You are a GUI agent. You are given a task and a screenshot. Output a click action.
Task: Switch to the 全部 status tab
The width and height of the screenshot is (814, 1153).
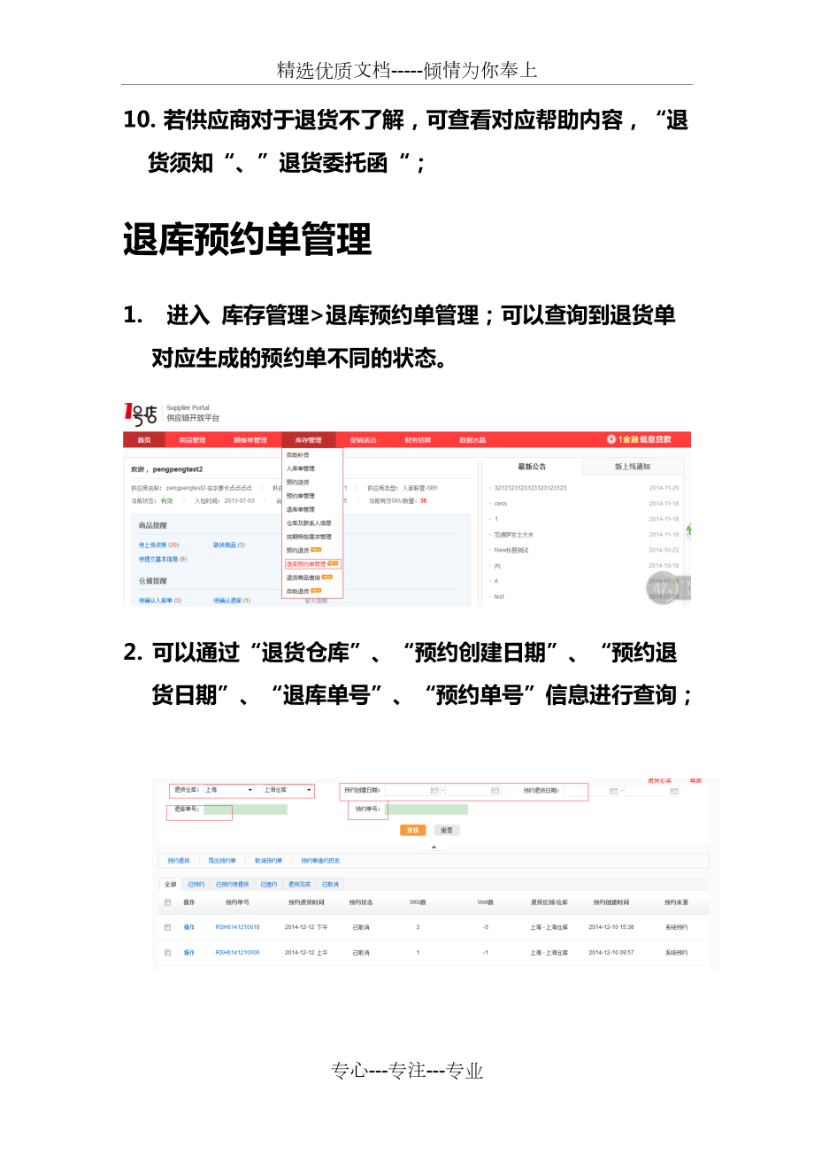click(x=170, y=885)
